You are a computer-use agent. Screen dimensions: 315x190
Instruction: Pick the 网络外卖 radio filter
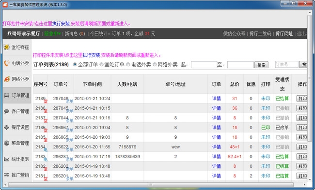[155, 64]
